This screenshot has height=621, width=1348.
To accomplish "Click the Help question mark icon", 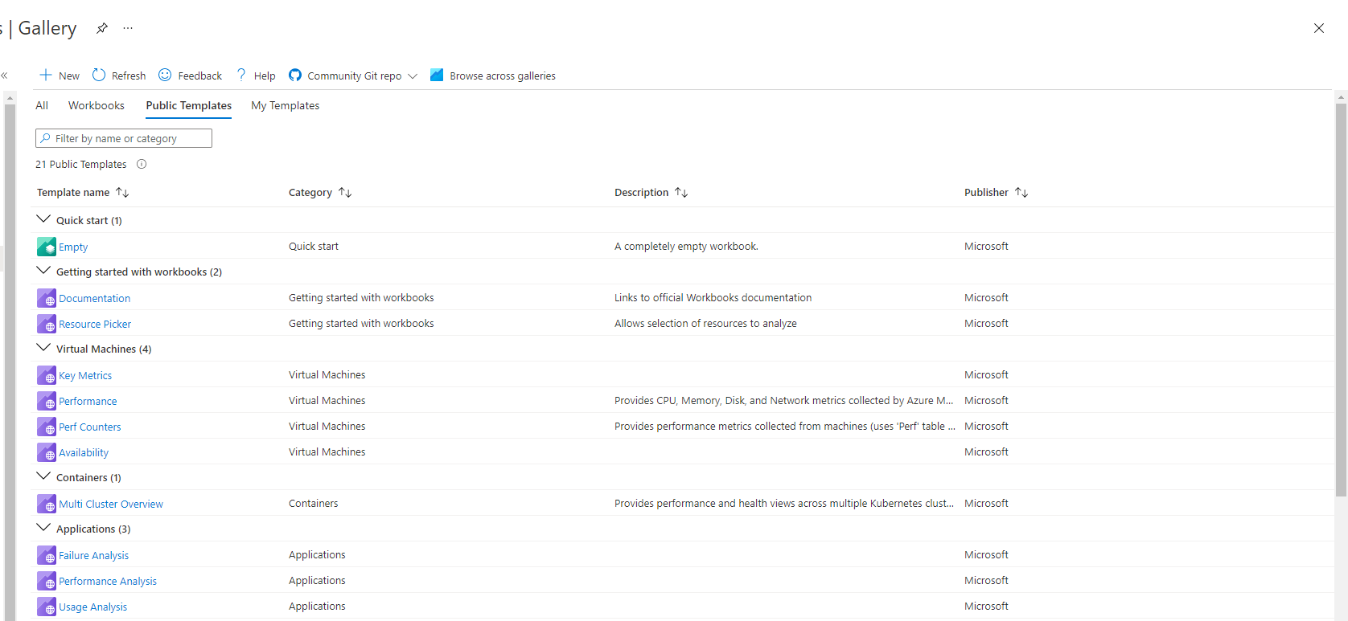I will point(241,75).
